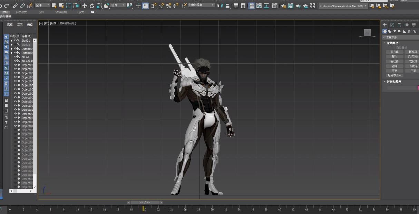Select the Lights category in Create panel
This screenshot has height=214, width=419.
395,31
